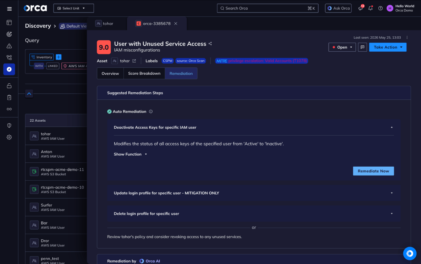Open the hamburger menu in the sidebar
Viewport: 421px width, 264px height.
pos(9,9)
